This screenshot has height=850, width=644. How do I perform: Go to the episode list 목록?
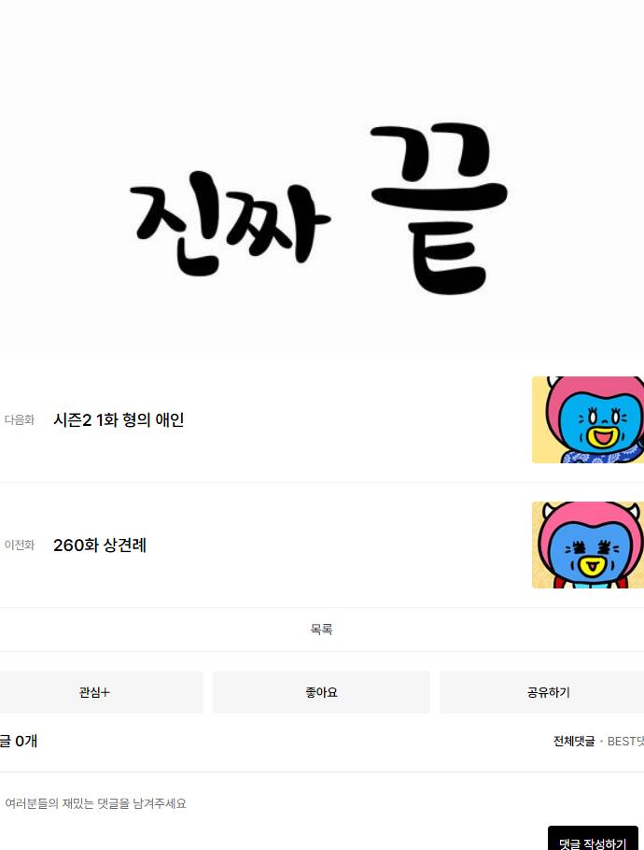tap(322, 630)
